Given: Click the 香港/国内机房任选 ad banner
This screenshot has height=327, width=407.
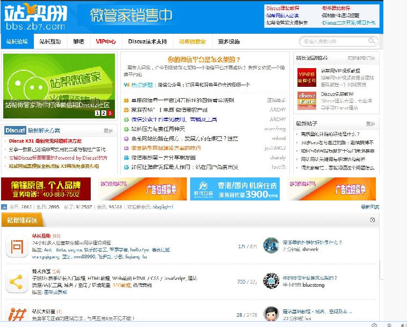Looking at the screenshot, I should [x=235, y=189].
